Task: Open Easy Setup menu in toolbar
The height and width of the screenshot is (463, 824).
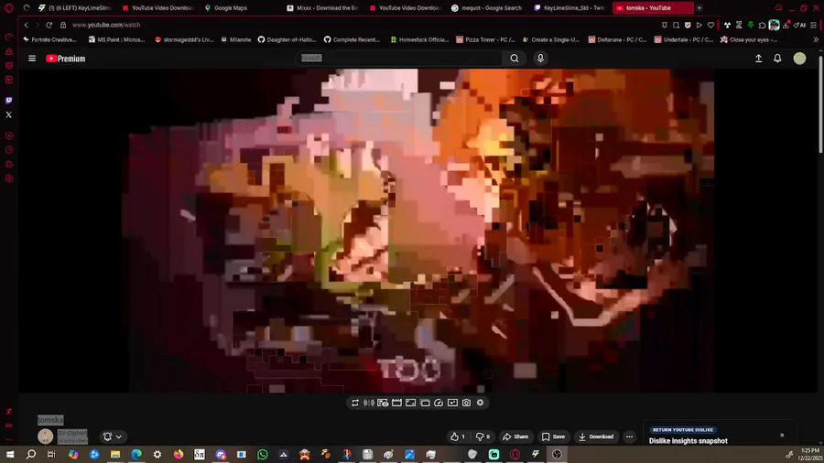Action: tap(814, 25)
